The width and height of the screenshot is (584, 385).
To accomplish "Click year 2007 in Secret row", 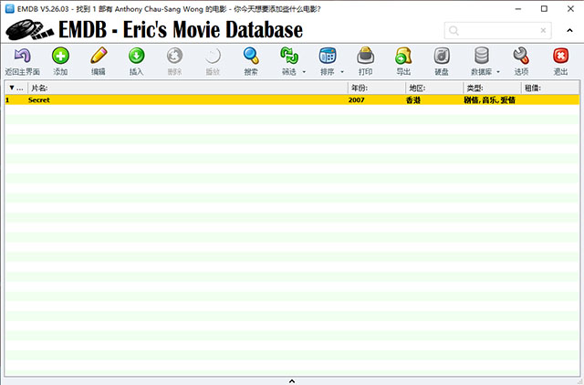I will tap(357, 99).
